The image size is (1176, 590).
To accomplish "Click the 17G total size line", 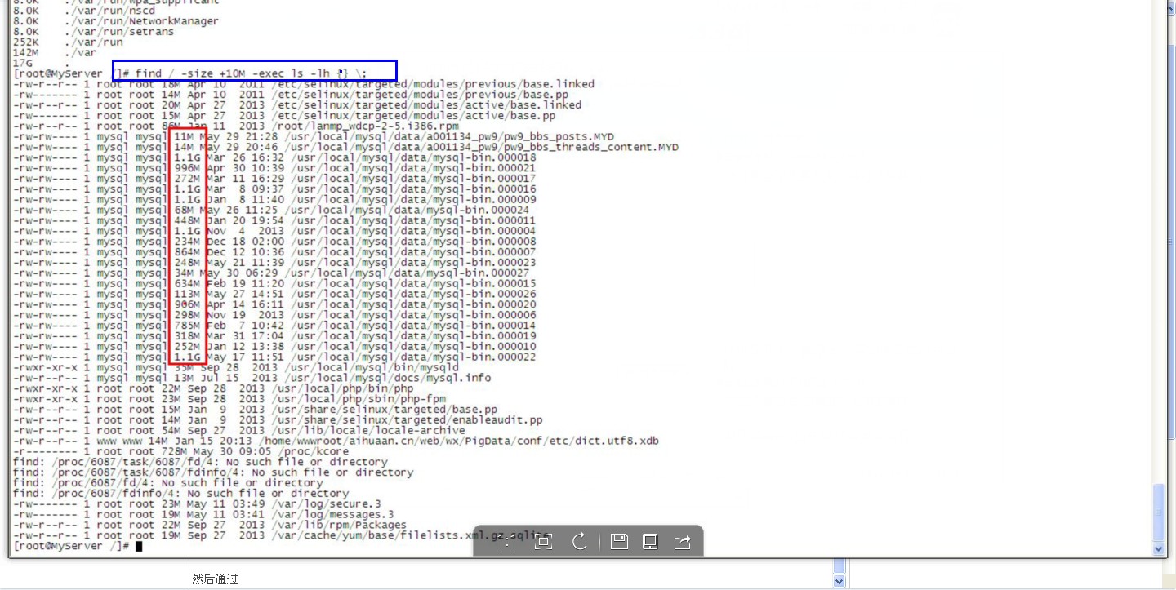I will click(23, 63).
